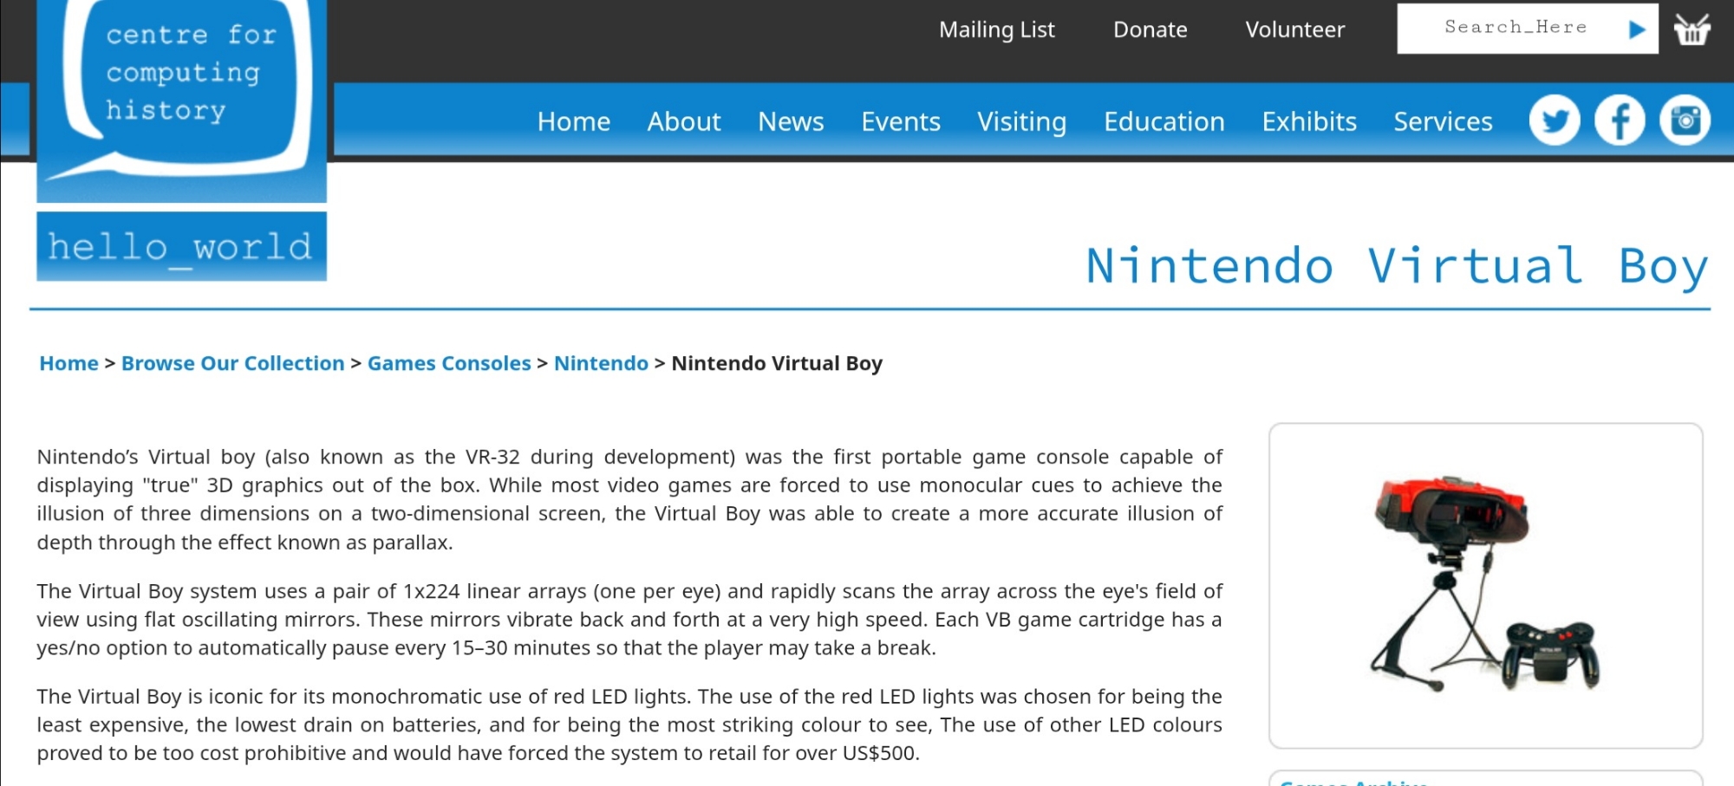
Task: Click the Search_Here input field
Action: (x=1513, y=29)
